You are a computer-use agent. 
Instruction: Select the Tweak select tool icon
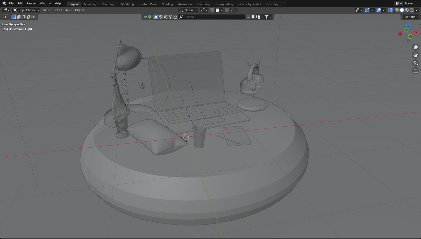(x=6, y=17)
